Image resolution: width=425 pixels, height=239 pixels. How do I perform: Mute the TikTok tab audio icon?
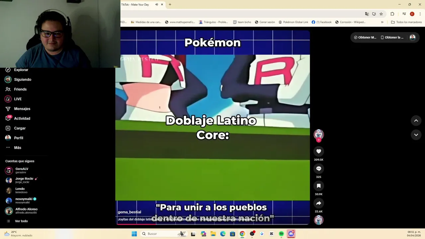(156, 5)
